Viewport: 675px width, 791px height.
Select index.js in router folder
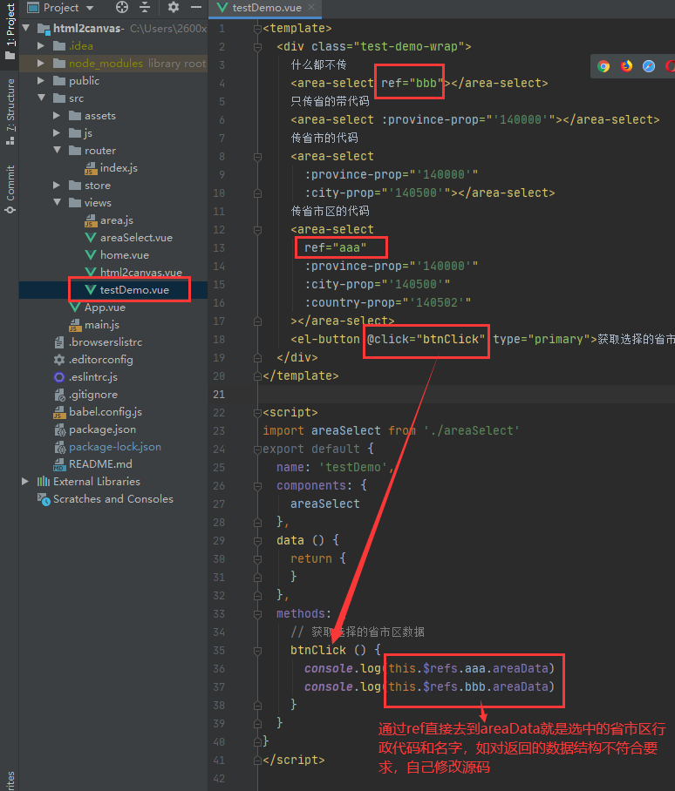click(119, 168)
